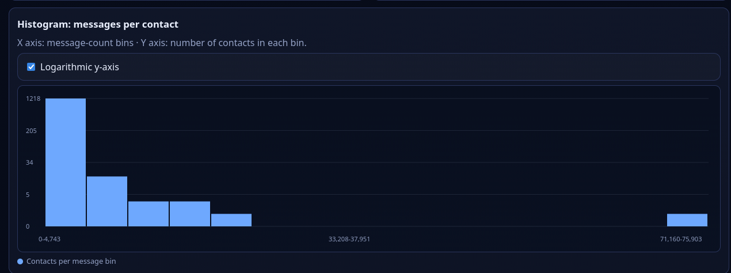This screenshot has height=273, width=731.
Task: Click the 34 y-axis tick label
Action: click(30, 162)
